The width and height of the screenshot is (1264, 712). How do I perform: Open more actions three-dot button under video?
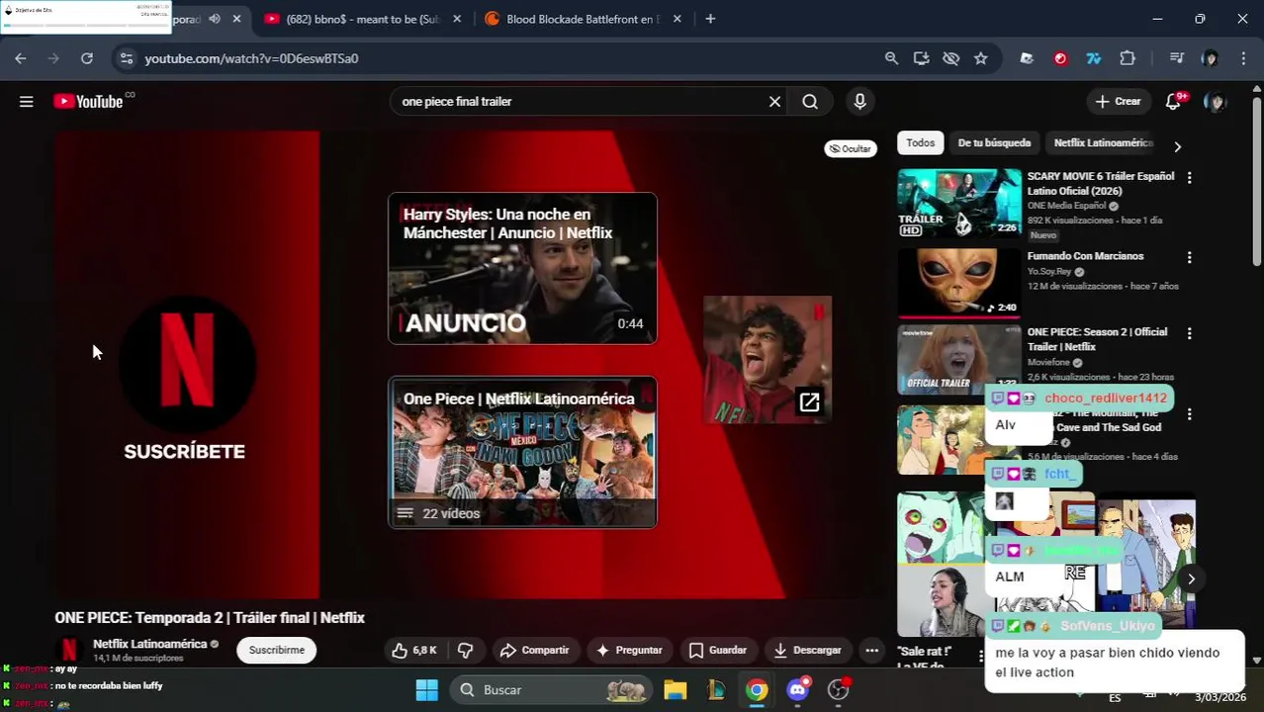871,650
